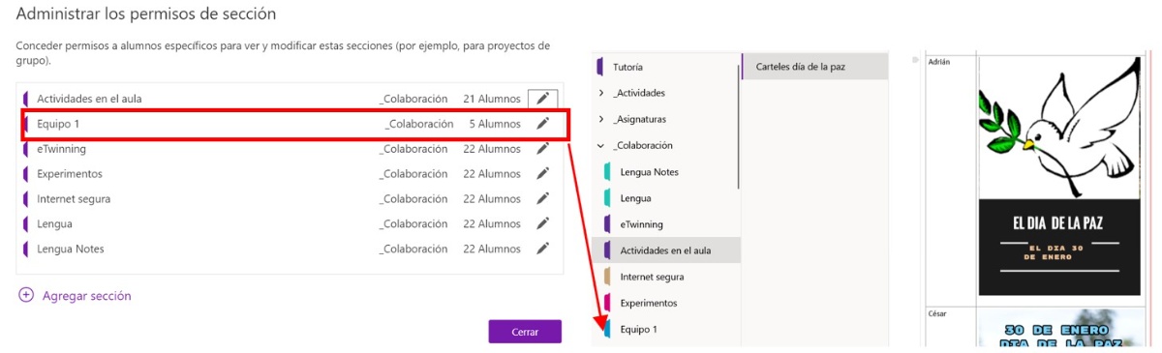The height and width of the screenshot is (353, 1162).
Task: Collapse the _Colaboración section group
Action: [601, 145]
